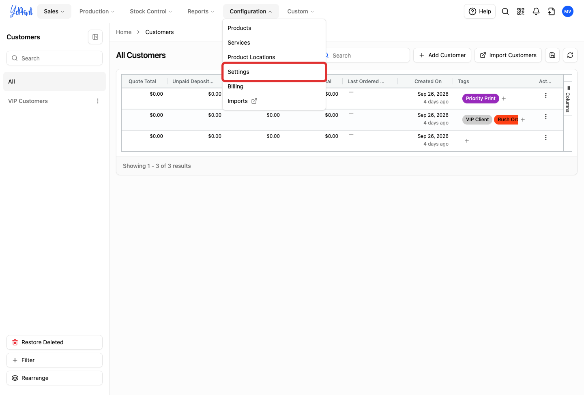Collapse the Configuration menu
584x395 pixels.
tap(251, 11)
